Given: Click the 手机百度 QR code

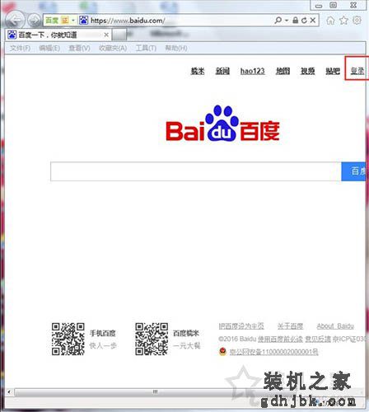Looking at the screenshot, I should click(68, 339).
